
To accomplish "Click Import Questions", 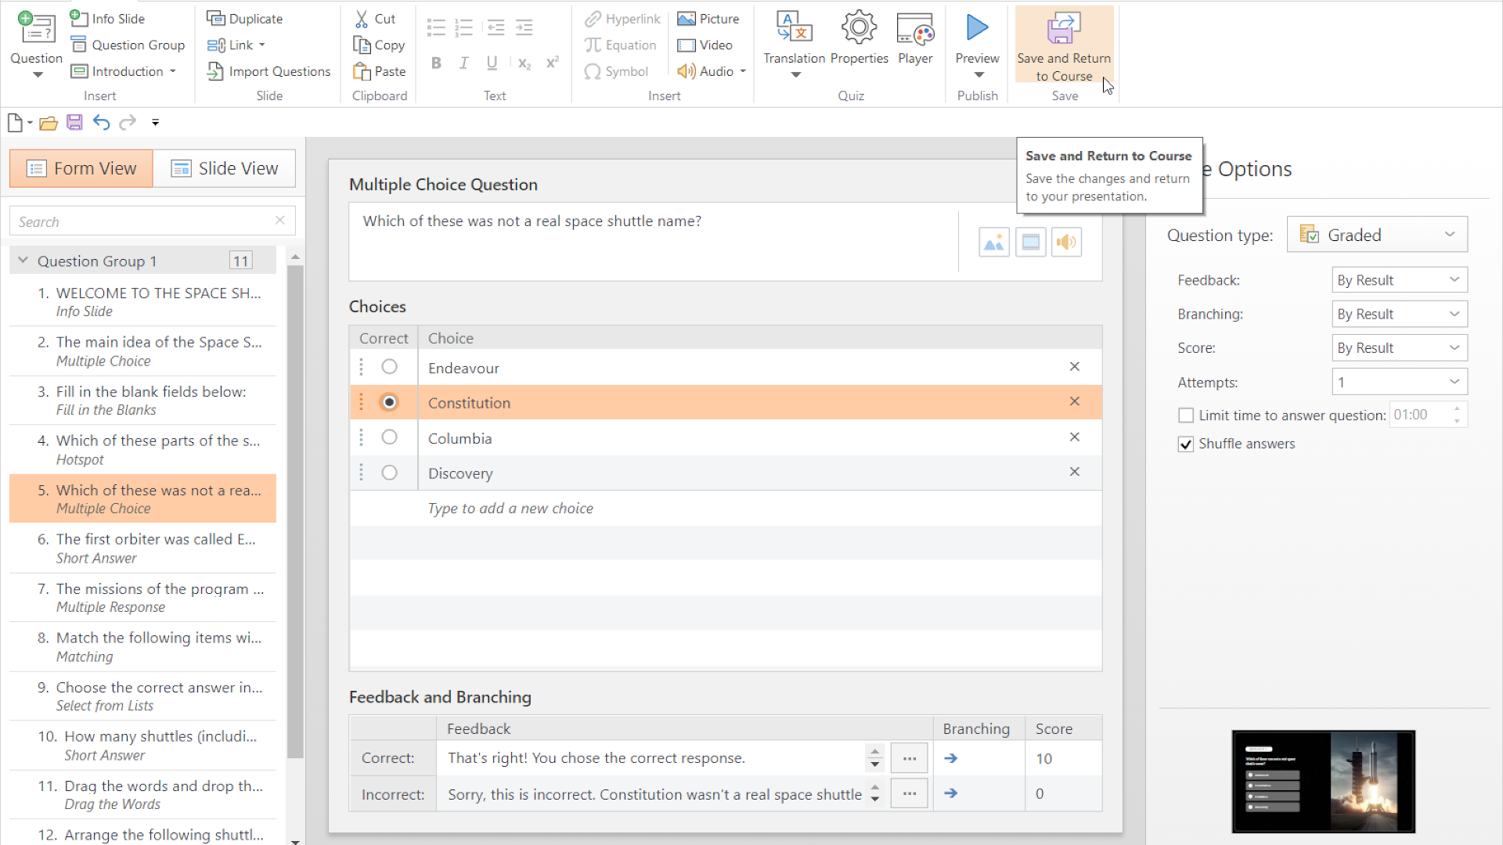I will 269,71.
